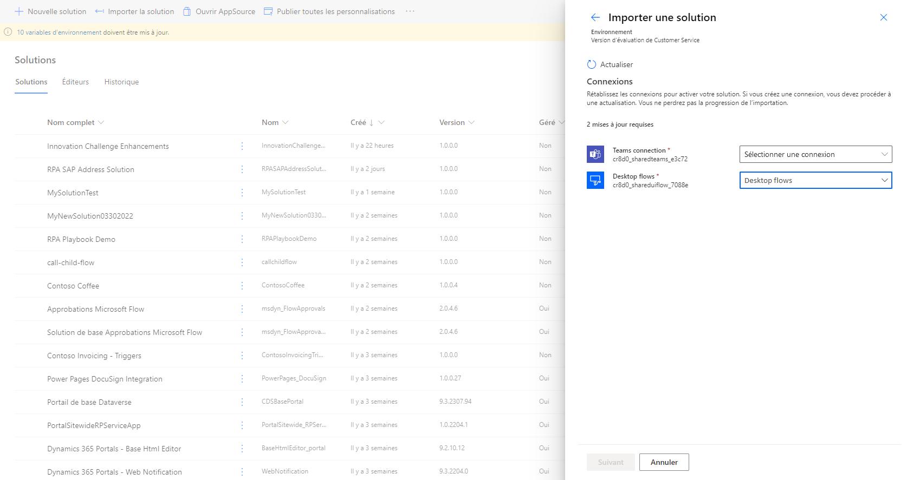Open the Sélectionner une connexion dropdown
Image resolution: width=907 pixels, height=480 pixels.
[x=815, y=154]
